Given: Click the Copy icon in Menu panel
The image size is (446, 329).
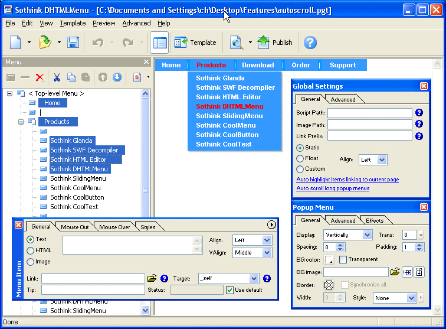Looking at the screenshot, I should point(71,77).
